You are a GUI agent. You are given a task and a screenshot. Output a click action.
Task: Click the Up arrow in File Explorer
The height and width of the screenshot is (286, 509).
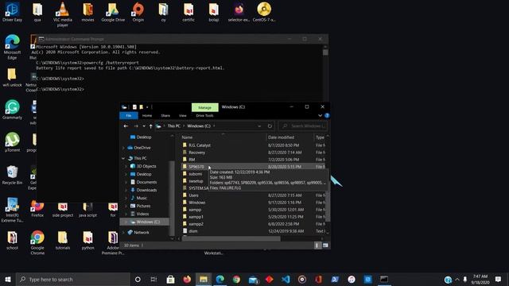[150, 126]
